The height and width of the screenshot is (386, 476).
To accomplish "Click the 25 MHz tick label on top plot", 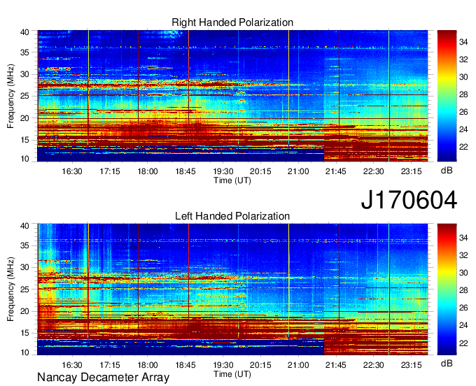I will 24,96.
